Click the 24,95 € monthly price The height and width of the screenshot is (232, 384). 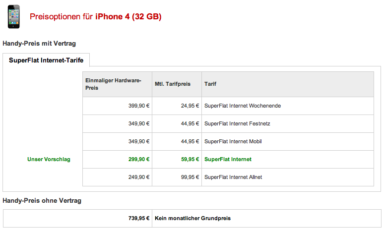click(190, 106)
